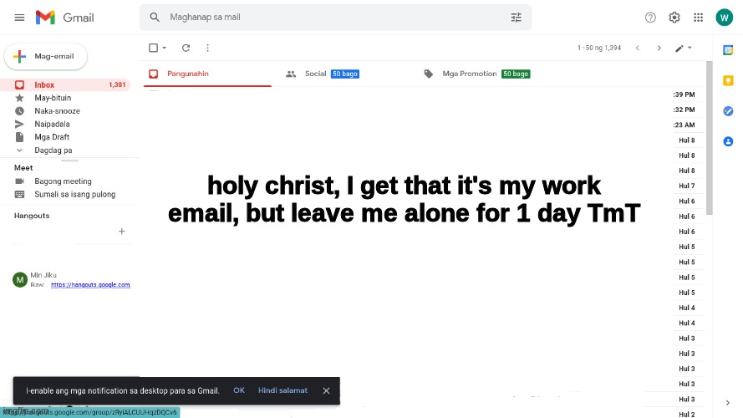Open Google Tasks side panel
This screenshot has height=418, width=743.
(x=728, y=111)
